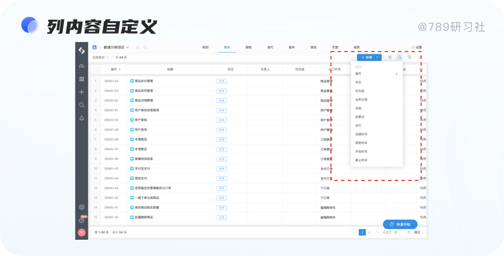Click the cube icon in the sidebar
This screenshot has width=504, height=256.
pos(82,207)
